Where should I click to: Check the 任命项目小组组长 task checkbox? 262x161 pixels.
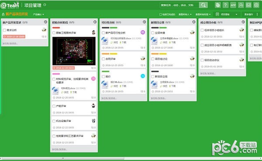coord(202,30)
